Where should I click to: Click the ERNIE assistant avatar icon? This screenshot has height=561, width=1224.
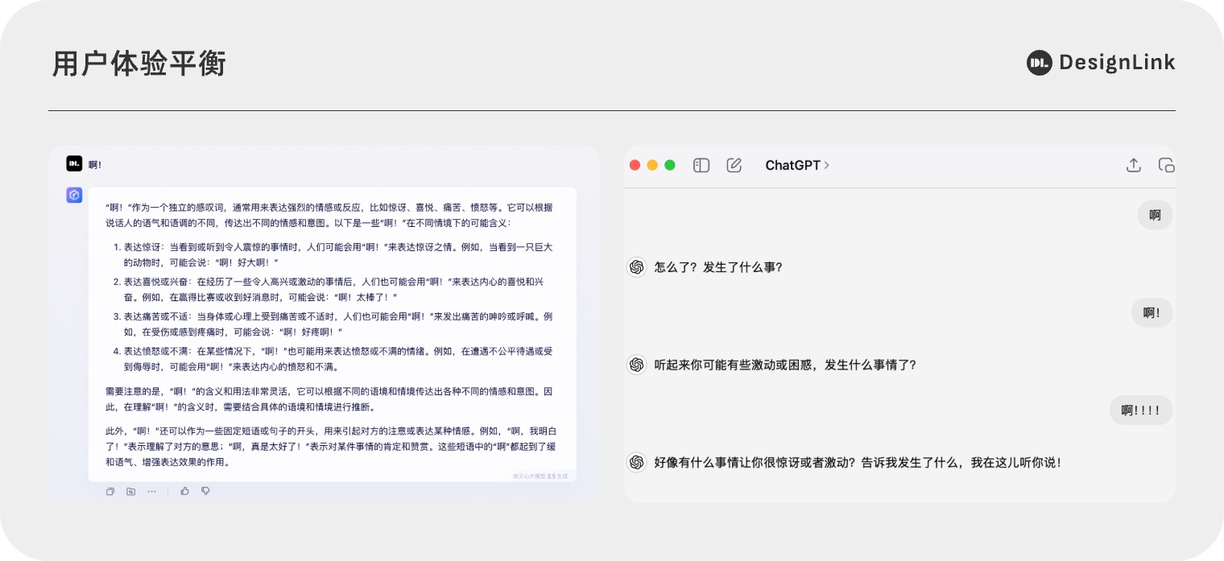pos(74,196)
